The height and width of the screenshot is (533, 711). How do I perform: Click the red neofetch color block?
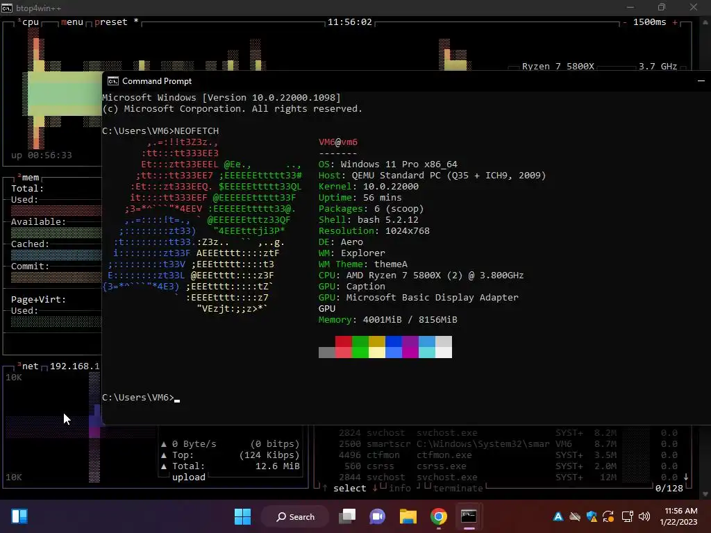pos(343,341)
